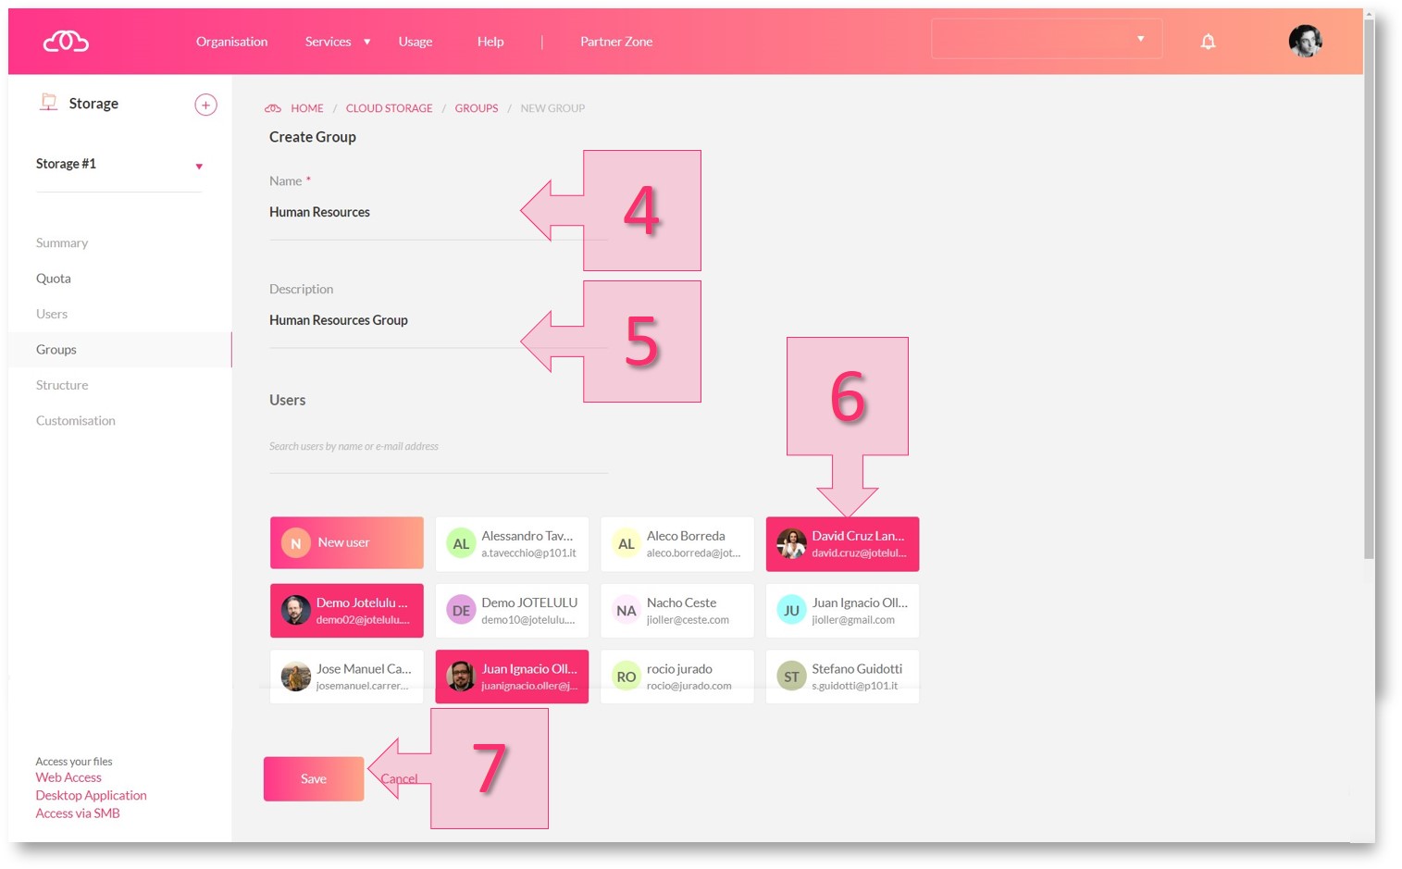Click the New user avatar icon
The image size is (1402, 869).
[x=295, y=543]
